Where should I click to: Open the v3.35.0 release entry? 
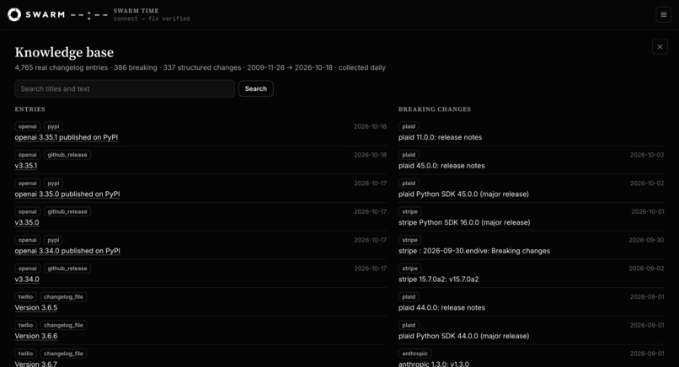click(27, 222)
